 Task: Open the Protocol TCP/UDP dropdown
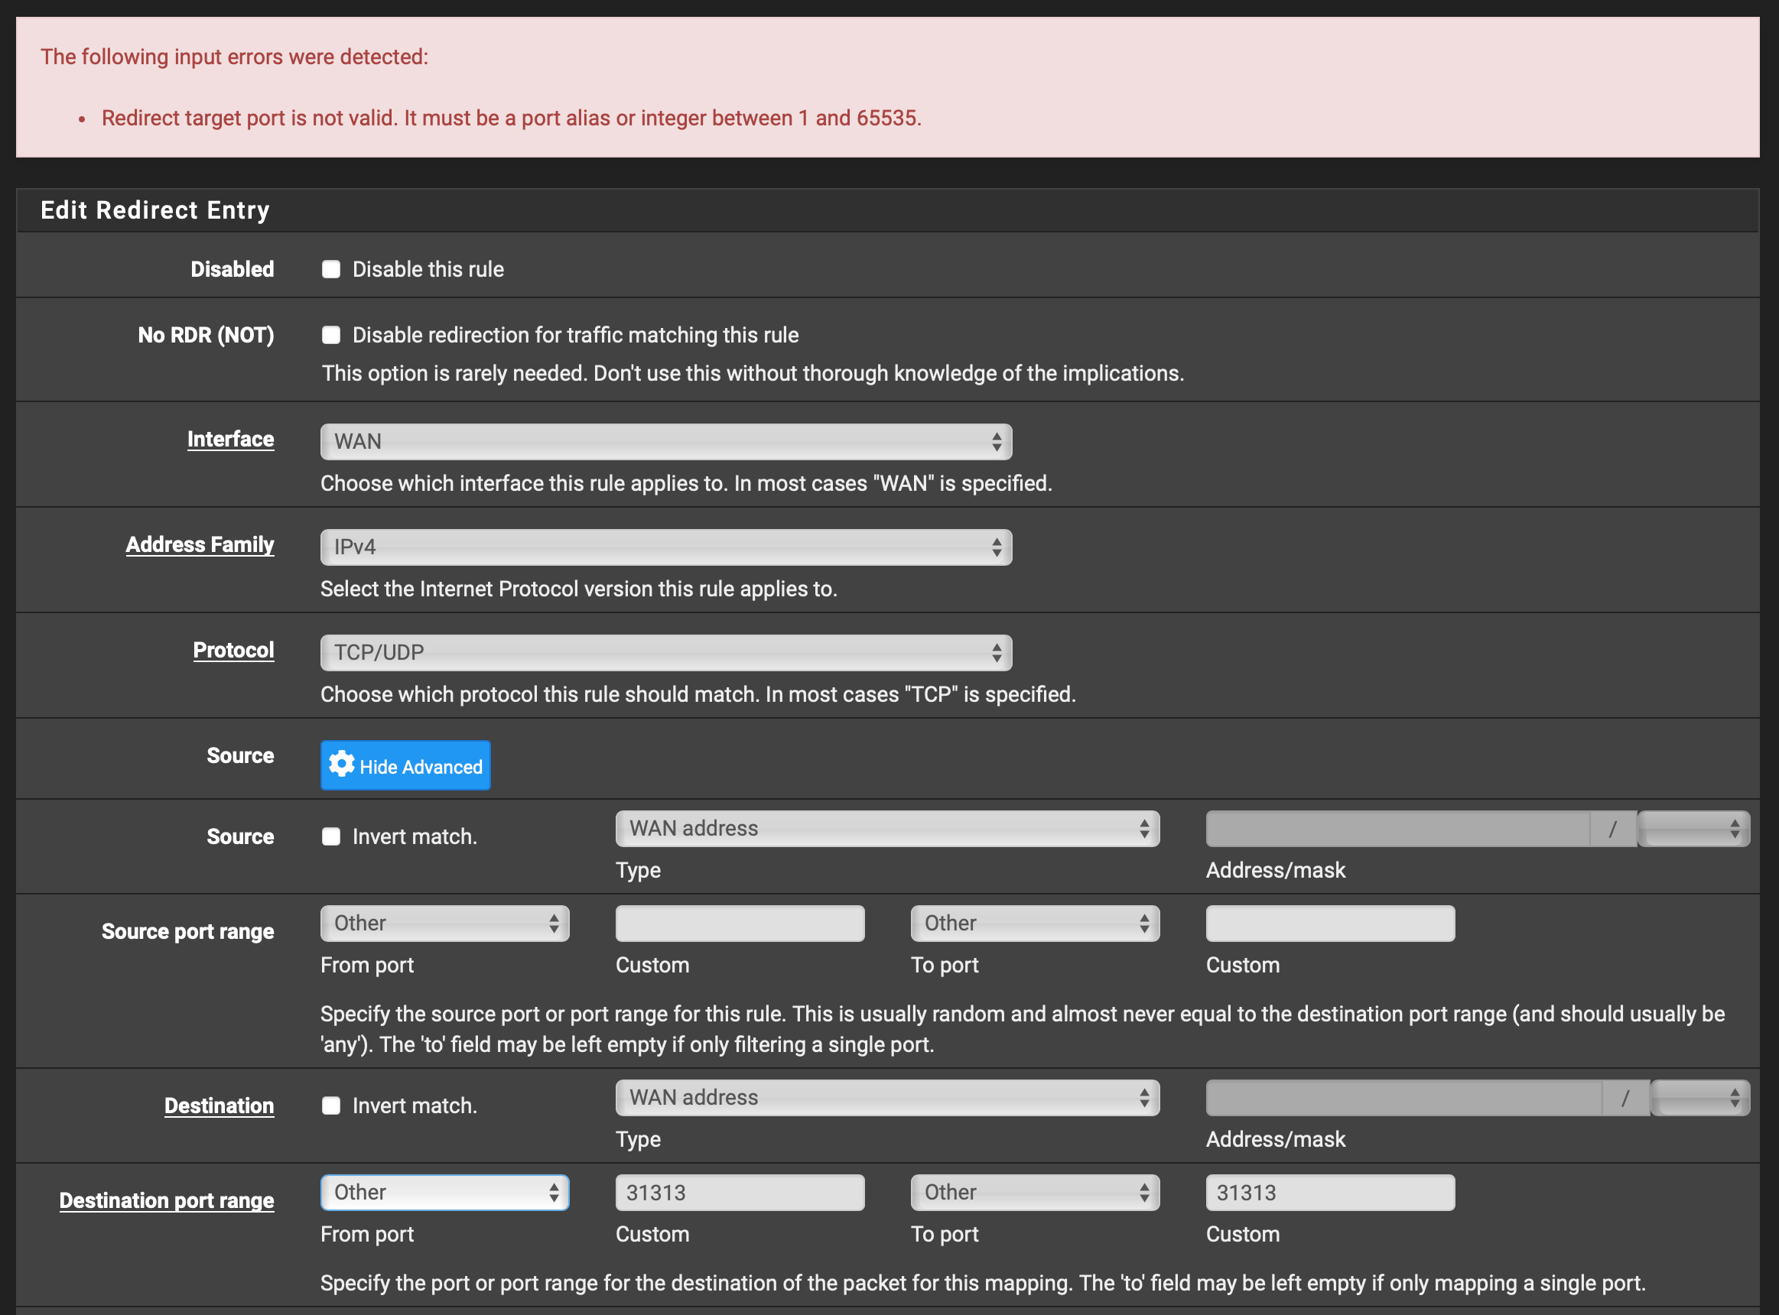coord(665,653)
